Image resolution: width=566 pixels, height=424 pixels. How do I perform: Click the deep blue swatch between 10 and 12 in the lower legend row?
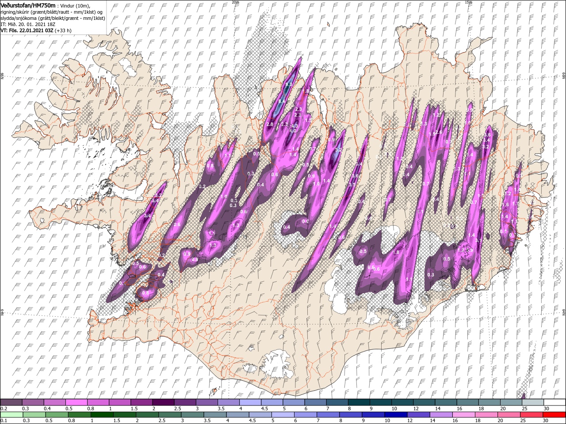tap(396, 415)
